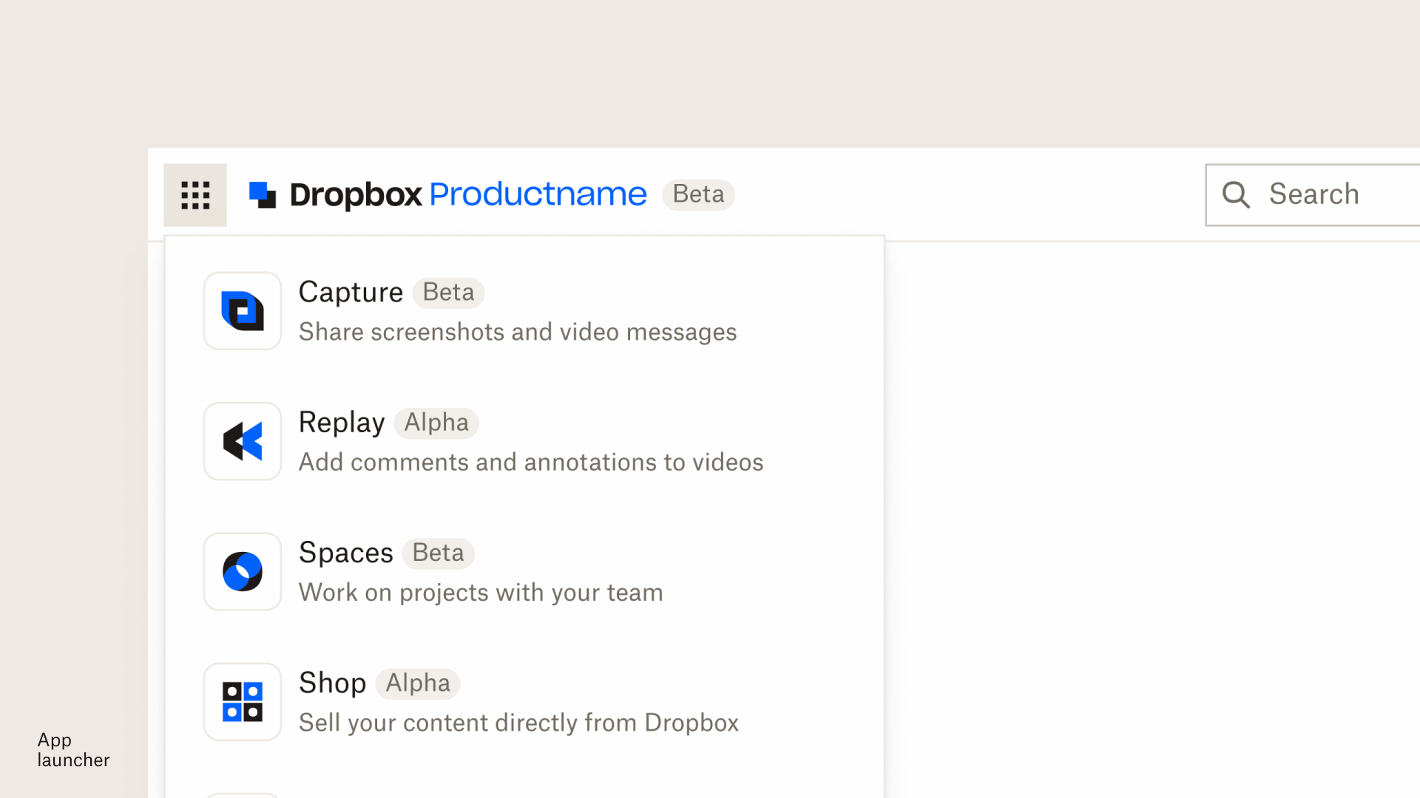
Task: Select the Spaces menu entry title
Action: (x=346, y=553)
